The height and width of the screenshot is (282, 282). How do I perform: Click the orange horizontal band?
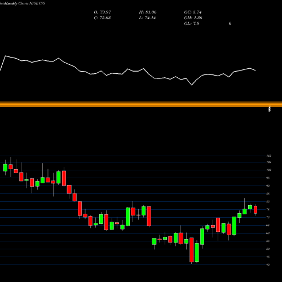coord(141,104)
